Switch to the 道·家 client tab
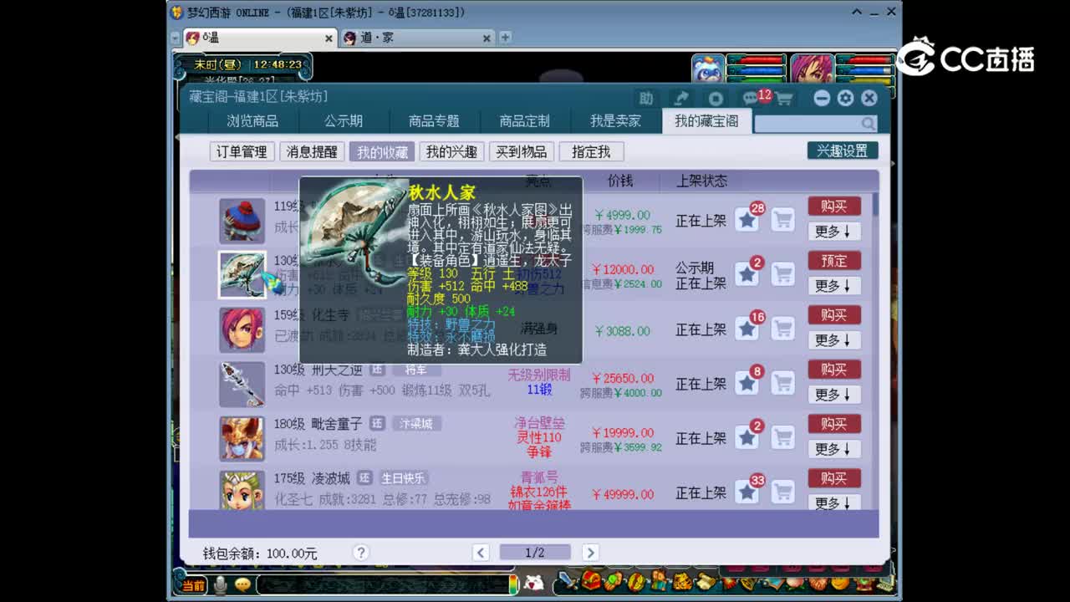Image resolution: width=1070 pixels, height=602 pixels. click(x=416, y=38)
